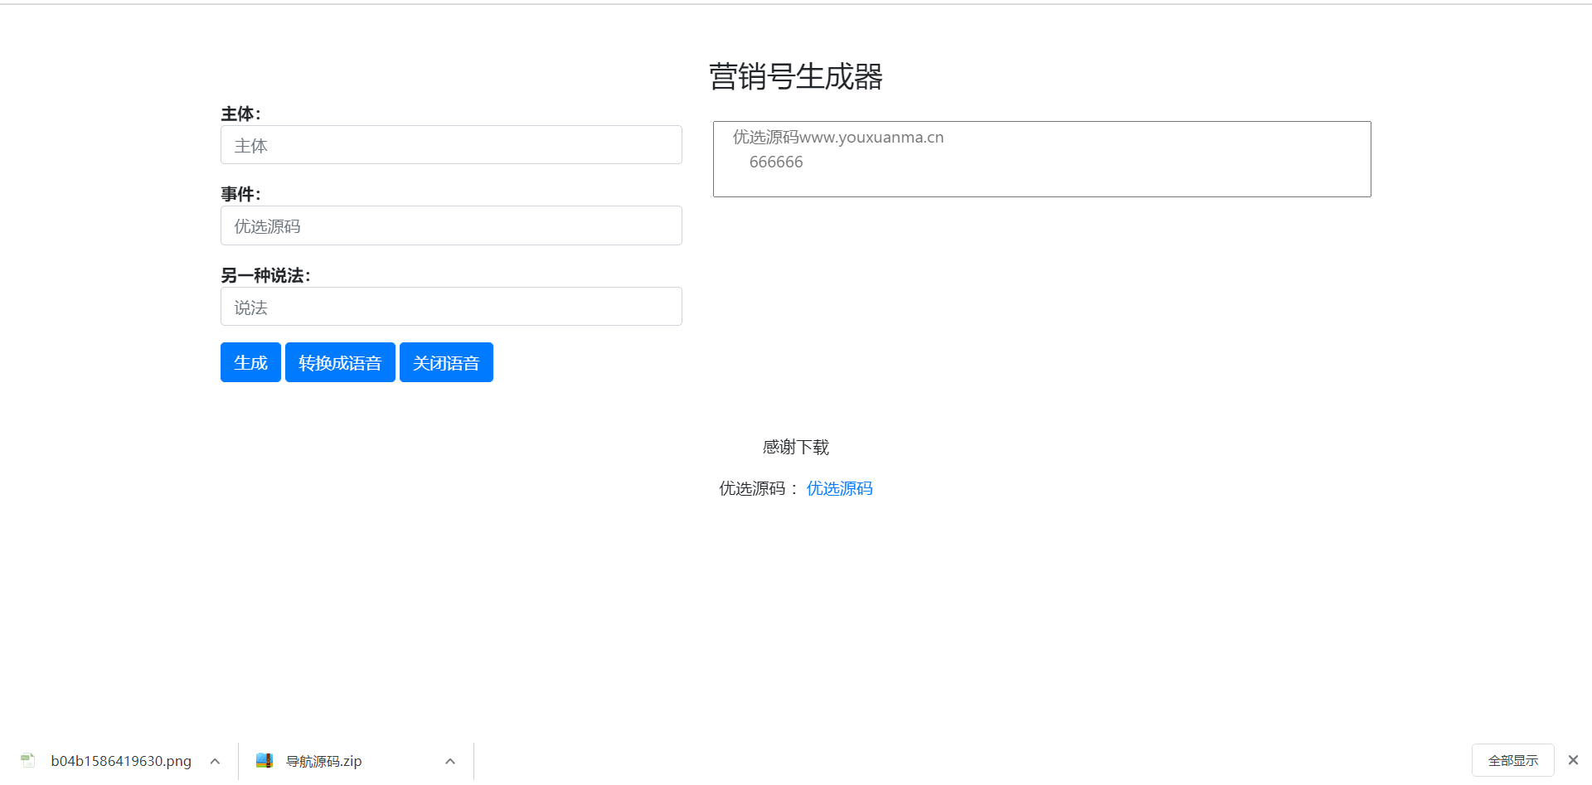Click the 优选源码www.youxuanma.cn text
This screenshot has width=1592, height=785.
coord(838,137)
